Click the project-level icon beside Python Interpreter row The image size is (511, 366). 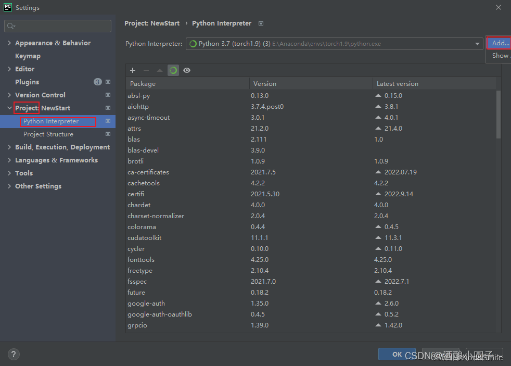pos(108,121)
